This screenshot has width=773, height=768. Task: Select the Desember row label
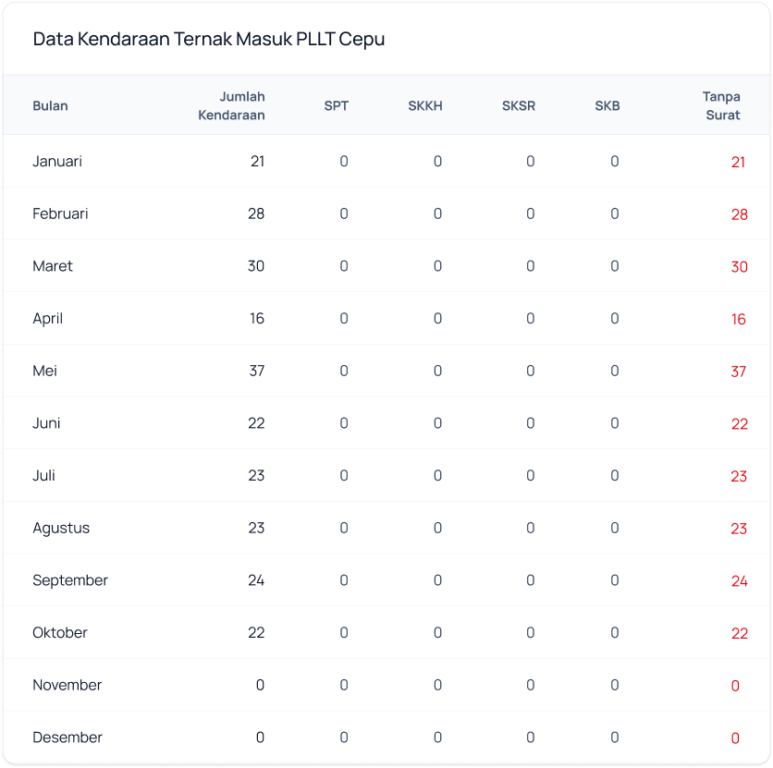[x=67, y=738]
